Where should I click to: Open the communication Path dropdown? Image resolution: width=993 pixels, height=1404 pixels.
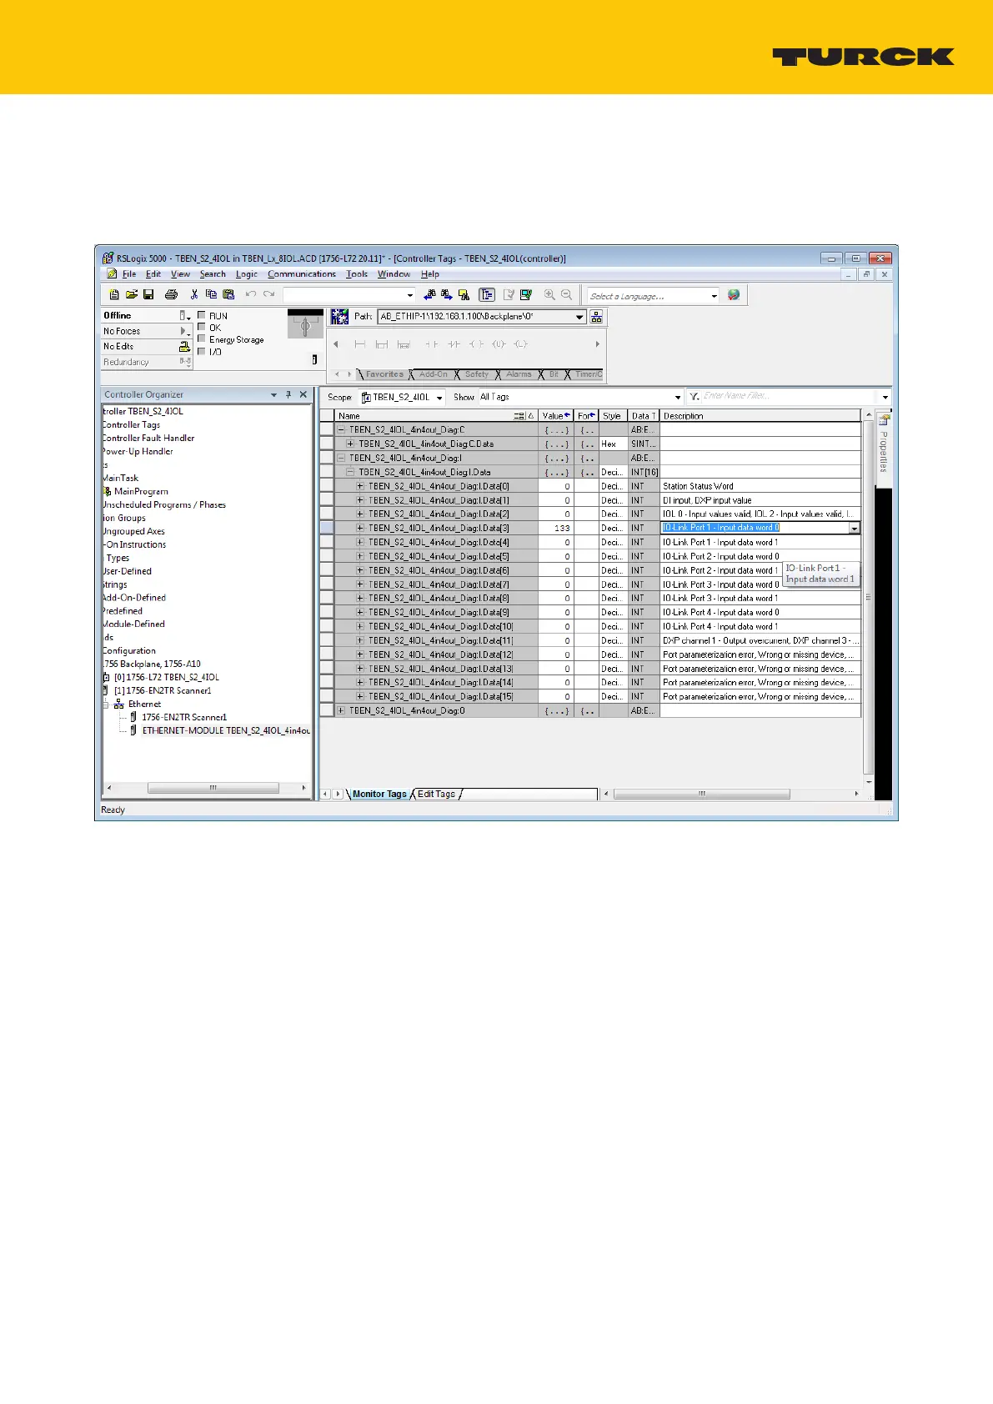pyautogui.click(x=580, y=317)
